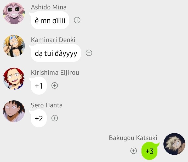Screen dimensions: 188x162
Task: Add a reaction to "dạ tui đâyyyy" message
Action: (x=89, y=53)
